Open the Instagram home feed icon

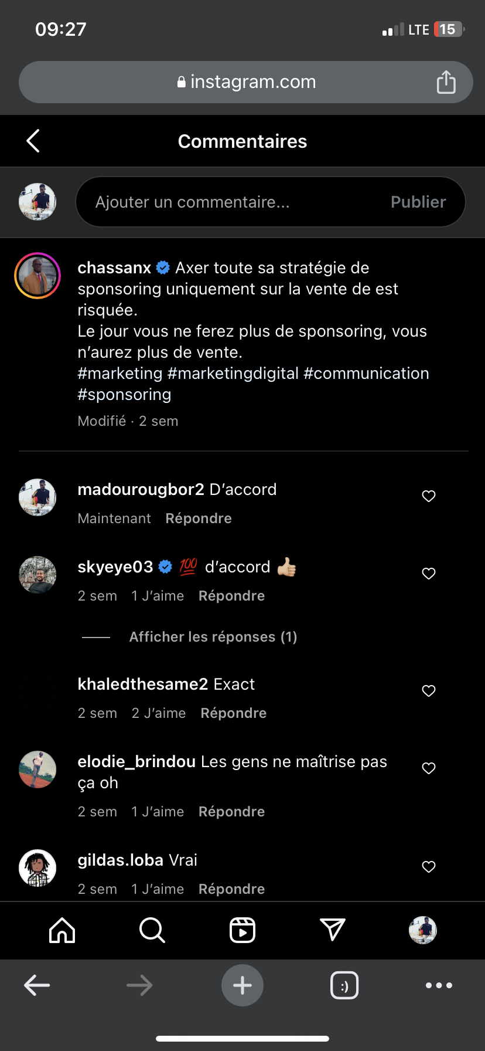pos(62,930)
